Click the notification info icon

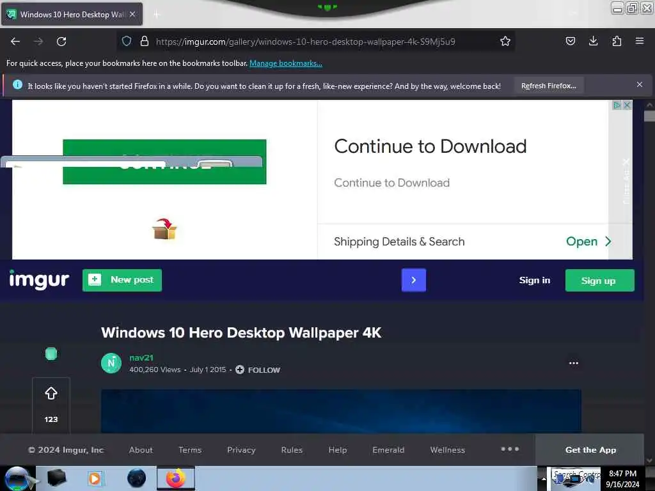point(17,85)
